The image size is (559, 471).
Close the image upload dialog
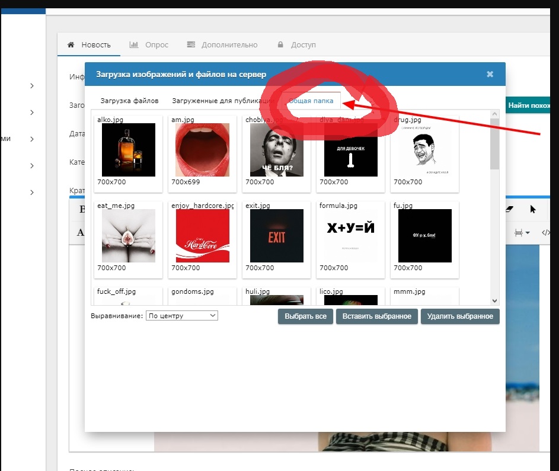(490, 74)
